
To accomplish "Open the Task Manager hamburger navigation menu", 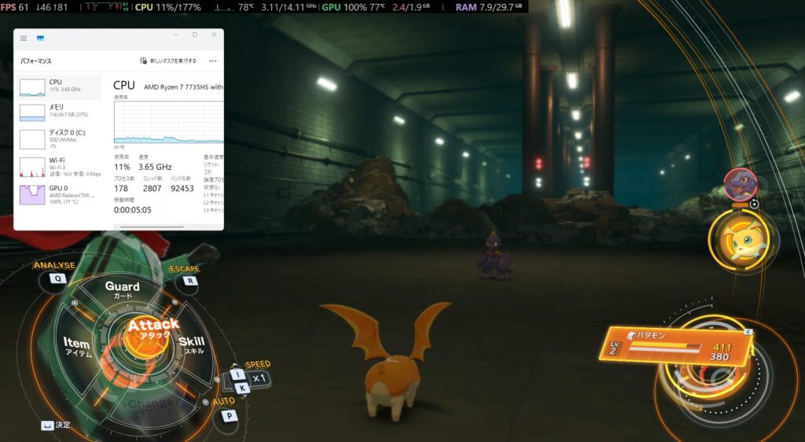I will 24,39.
